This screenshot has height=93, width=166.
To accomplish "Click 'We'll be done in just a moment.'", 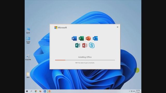I will (x=85, y=63).
